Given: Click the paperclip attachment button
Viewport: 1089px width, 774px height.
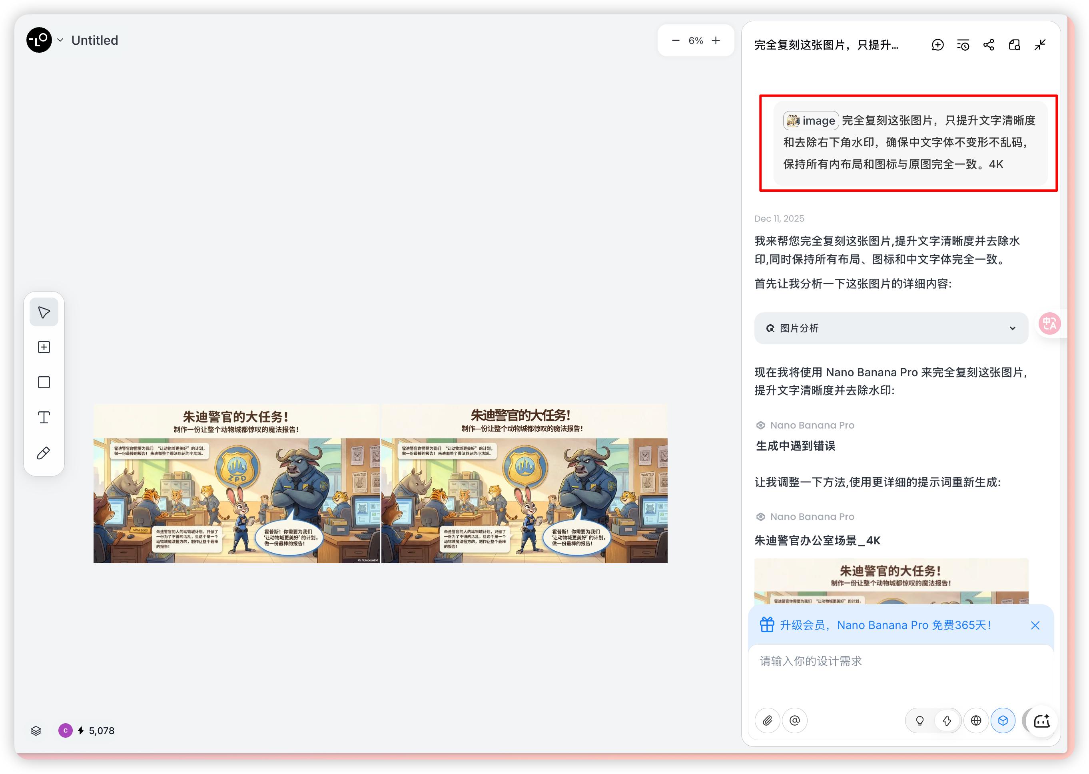Looking at the screenshot, I should pyautogui.click(x=768, y=720).
